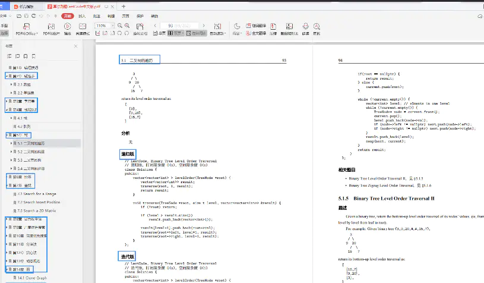The height and width of the screenshot is (283, 484).
Task: Open the file menu dropdown
Action: (x=5, y=16)
